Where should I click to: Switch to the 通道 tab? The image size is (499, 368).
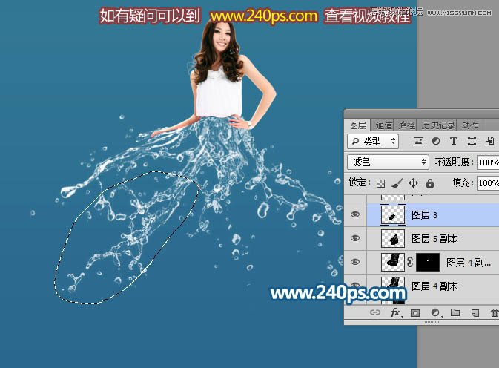coord(383,125)
